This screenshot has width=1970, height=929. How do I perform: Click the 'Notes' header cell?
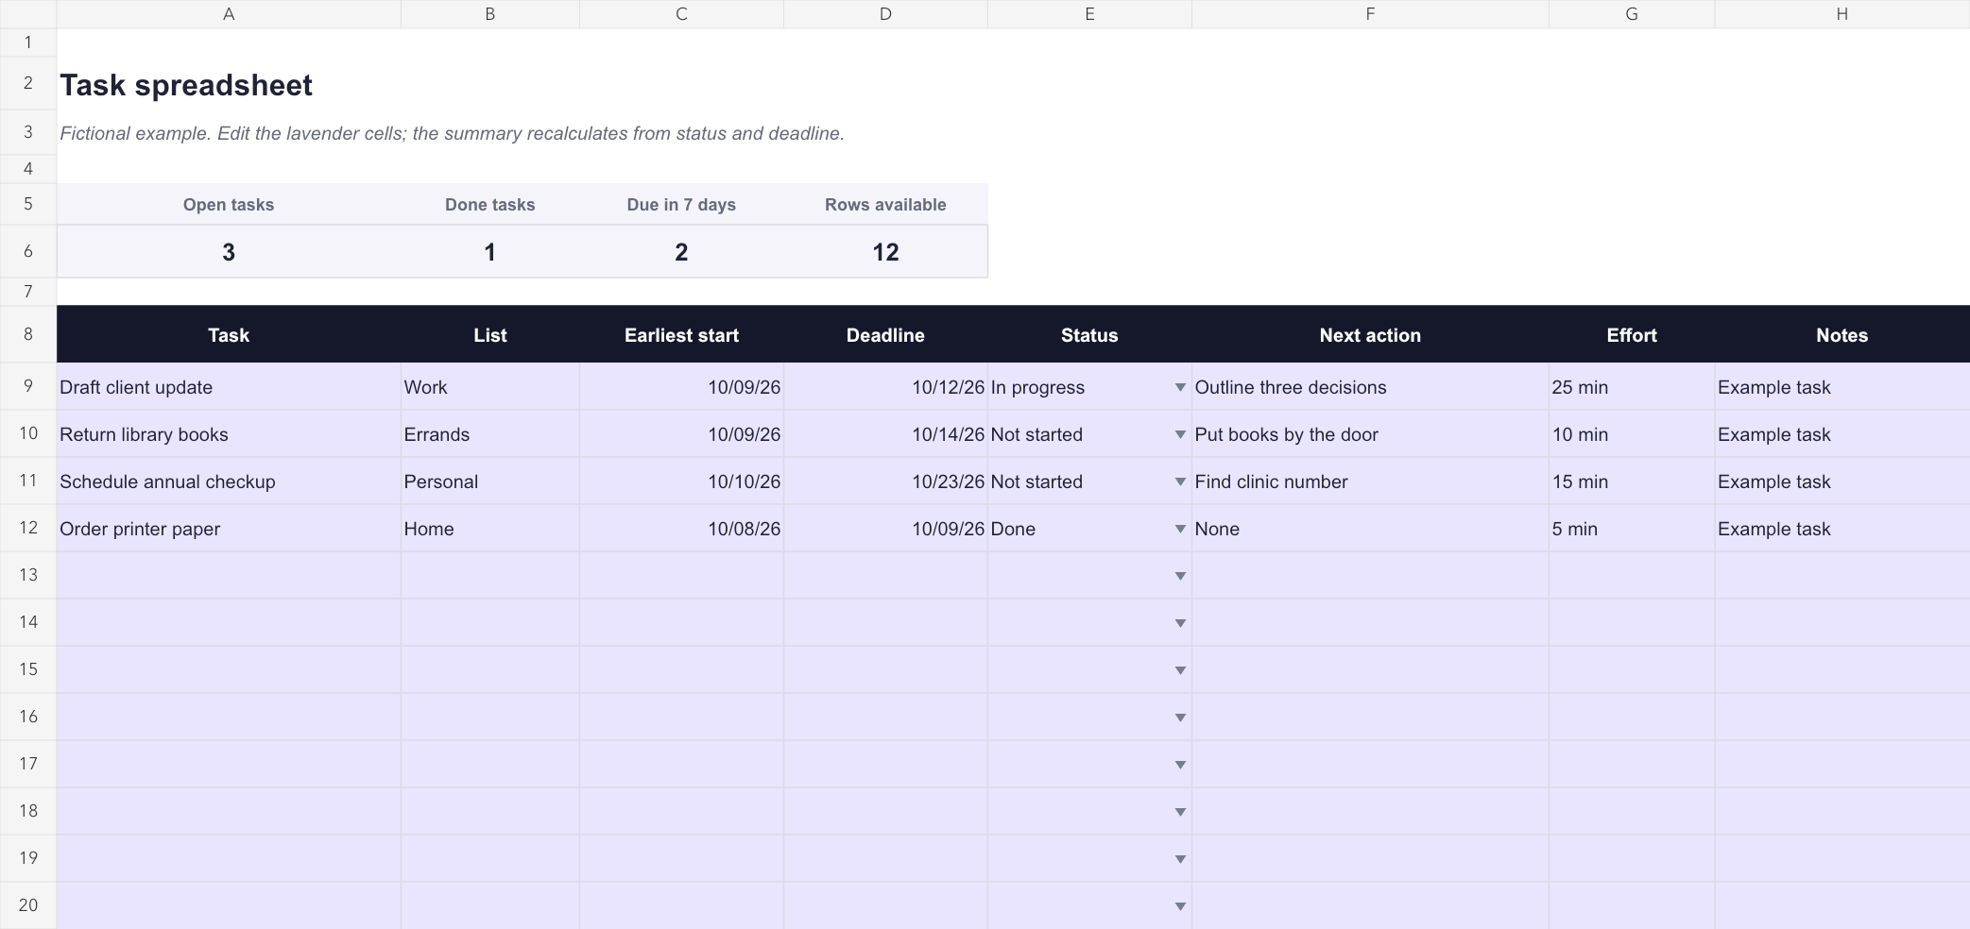click(x=1842, y=335)
